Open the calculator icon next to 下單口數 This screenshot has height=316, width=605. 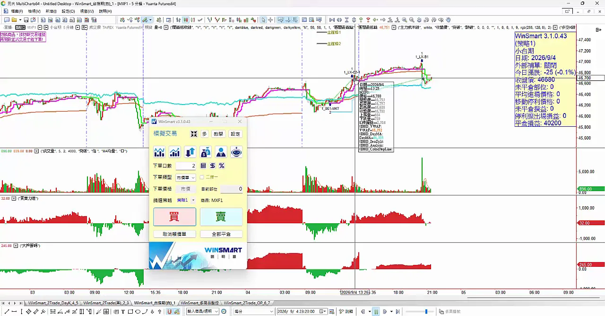tap(203, 166)
